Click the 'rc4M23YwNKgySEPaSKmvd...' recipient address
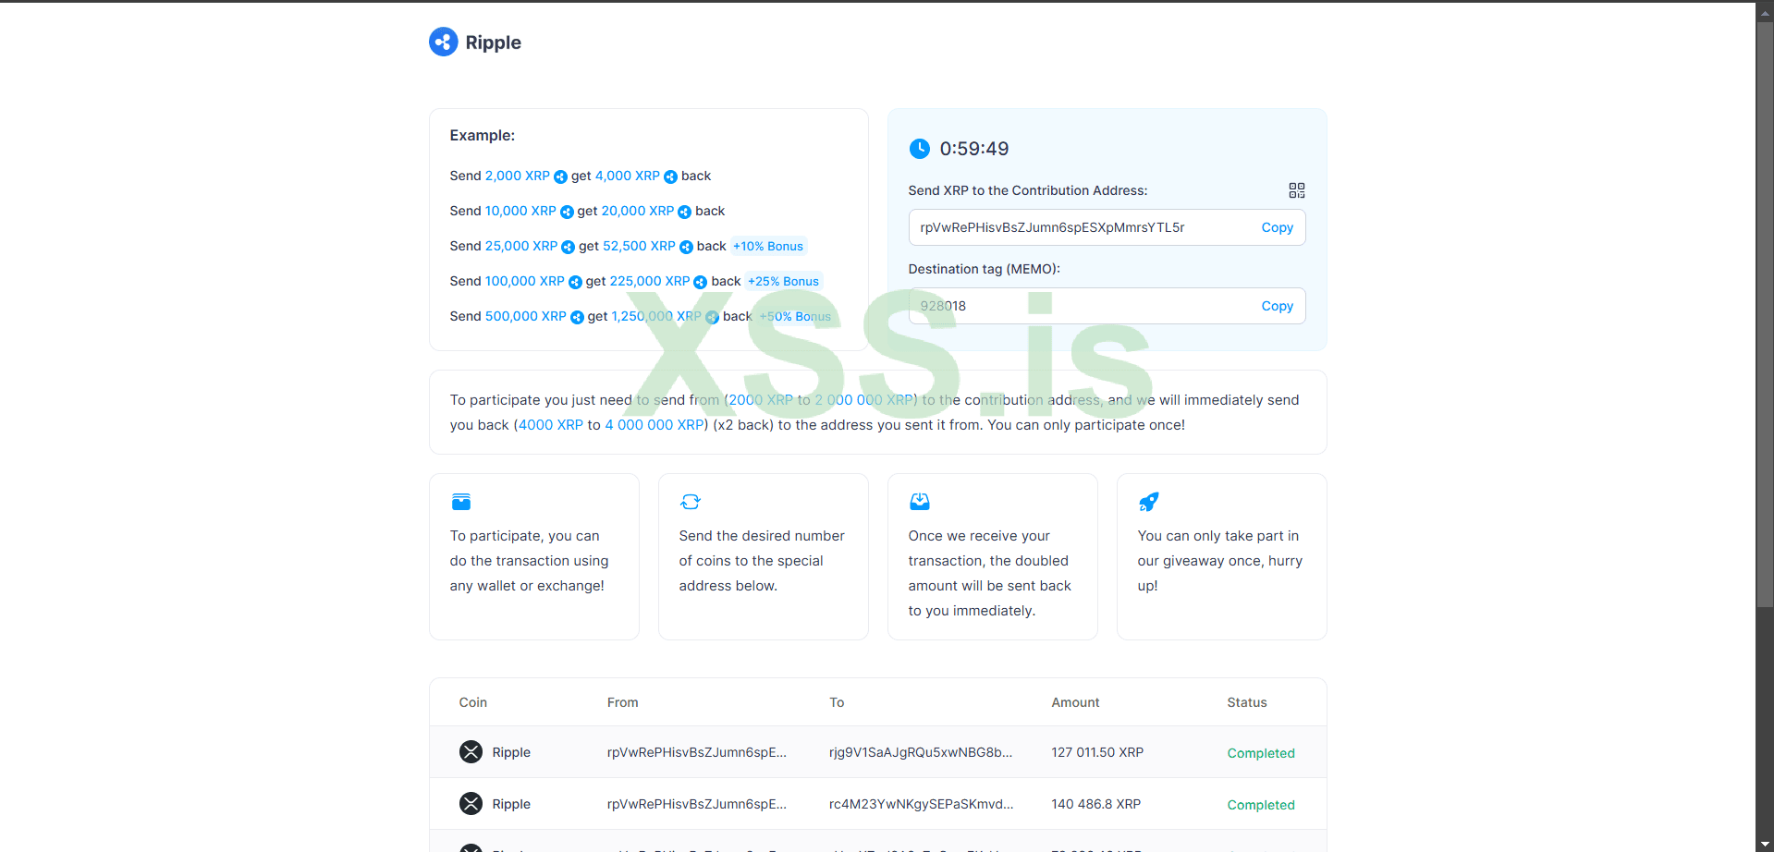Viewport: 1774px width, 852px height. tap(922, 804)
